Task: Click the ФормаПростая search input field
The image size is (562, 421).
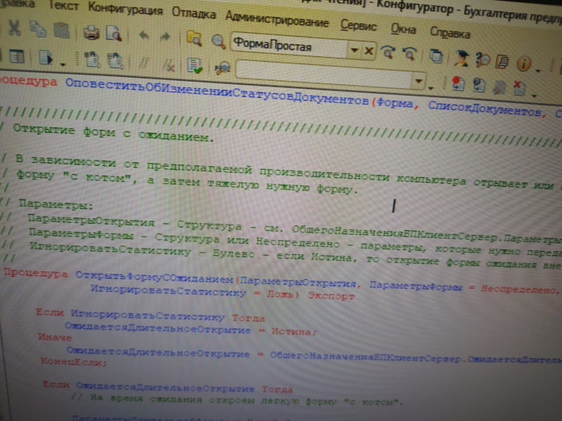Action: [289, 46]
